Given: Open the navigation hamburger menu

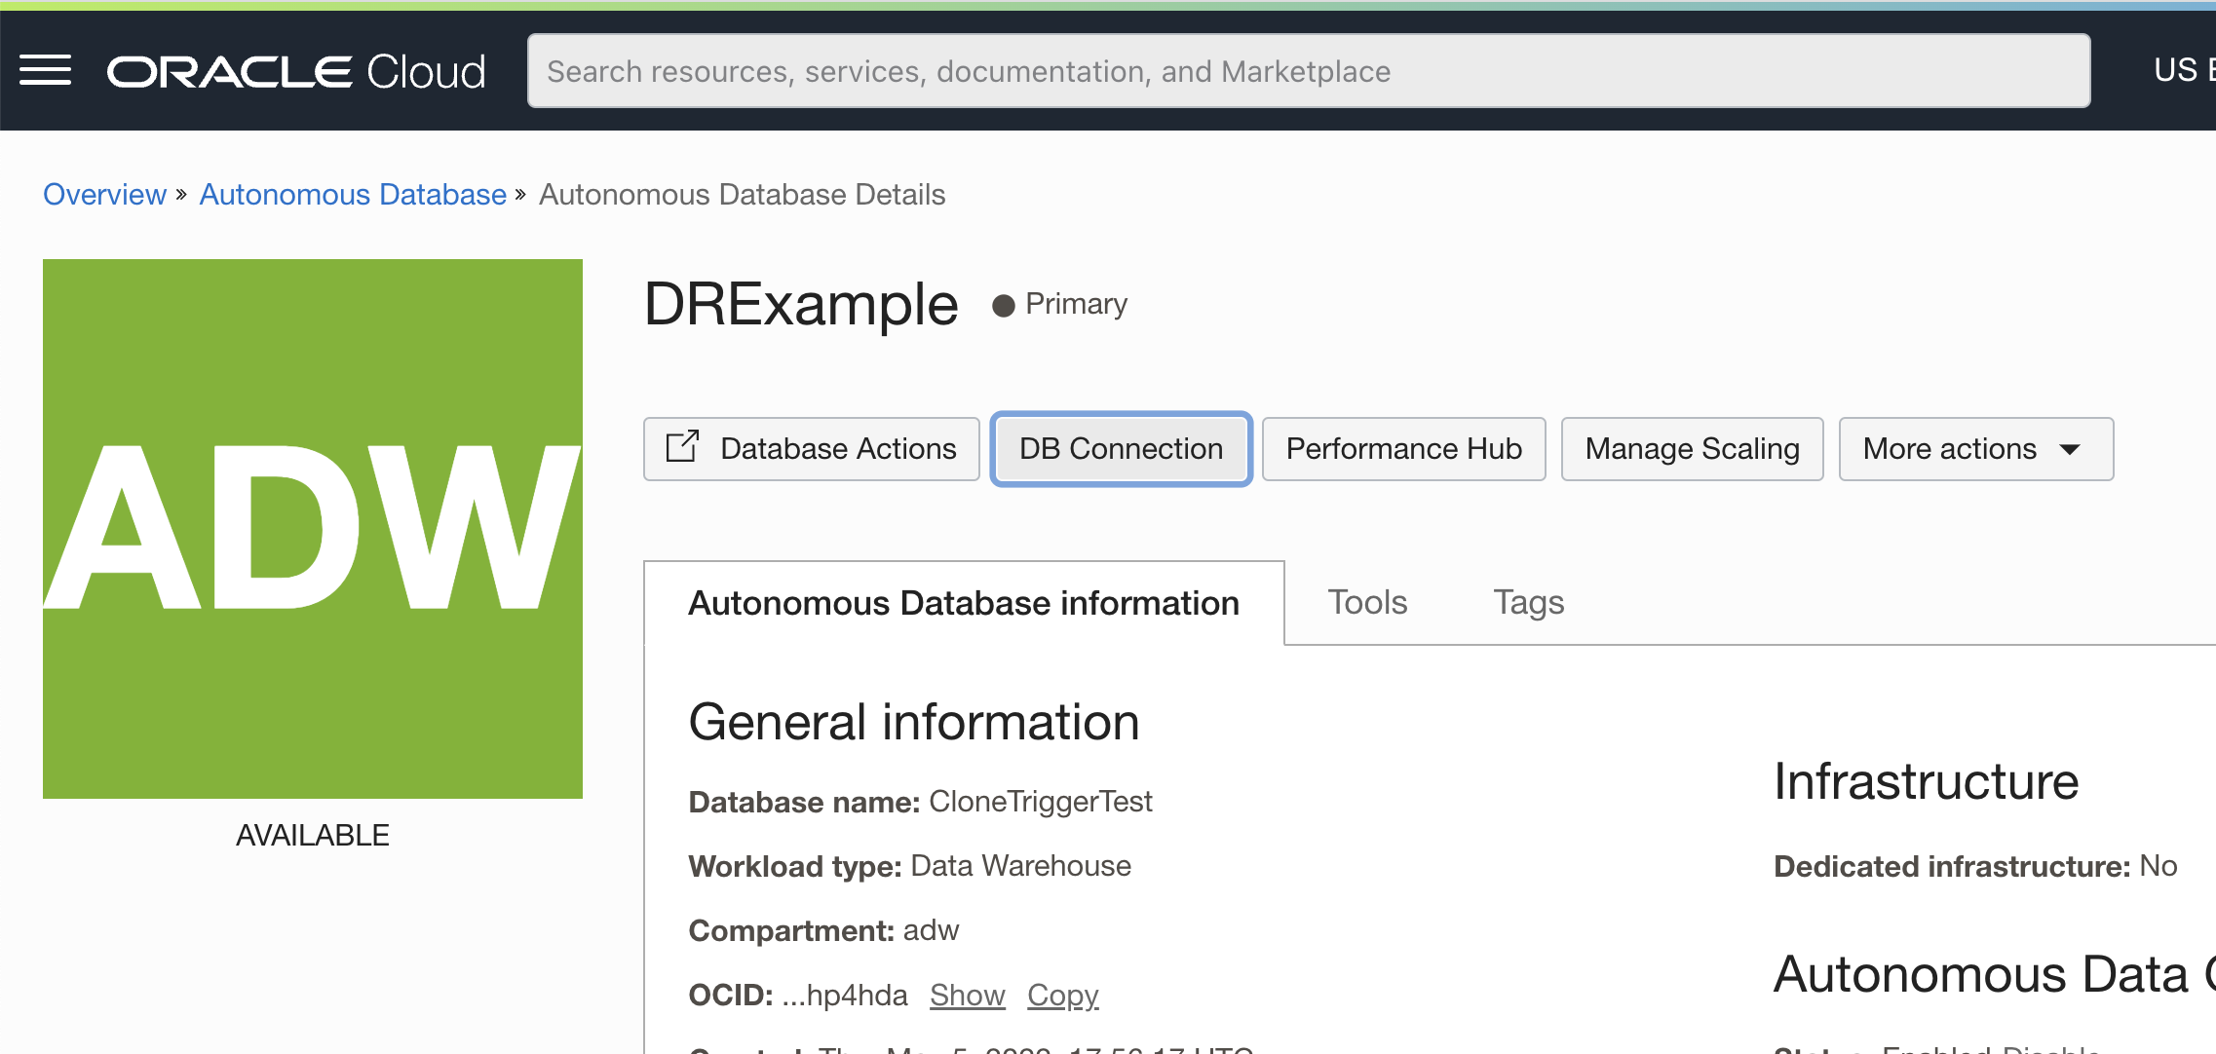Looking at the screenshot, I should point(45,70).
